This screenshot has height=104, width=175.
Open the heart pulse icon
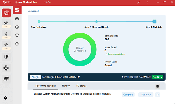point(17,35)
